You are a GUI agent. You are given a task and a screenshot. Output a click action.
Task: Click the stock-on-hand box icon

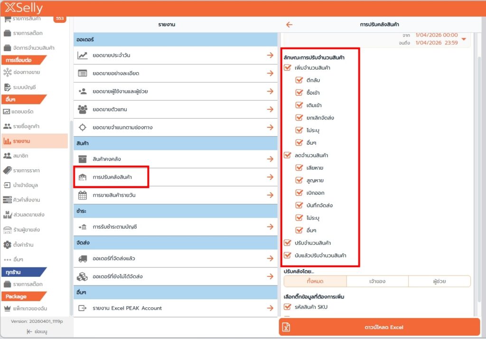[83, 159]
